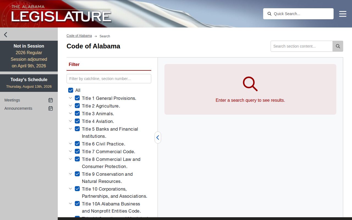The height and width of the screenshot is (220, 352).
Task: Click the section content search button
Action: 338,46
